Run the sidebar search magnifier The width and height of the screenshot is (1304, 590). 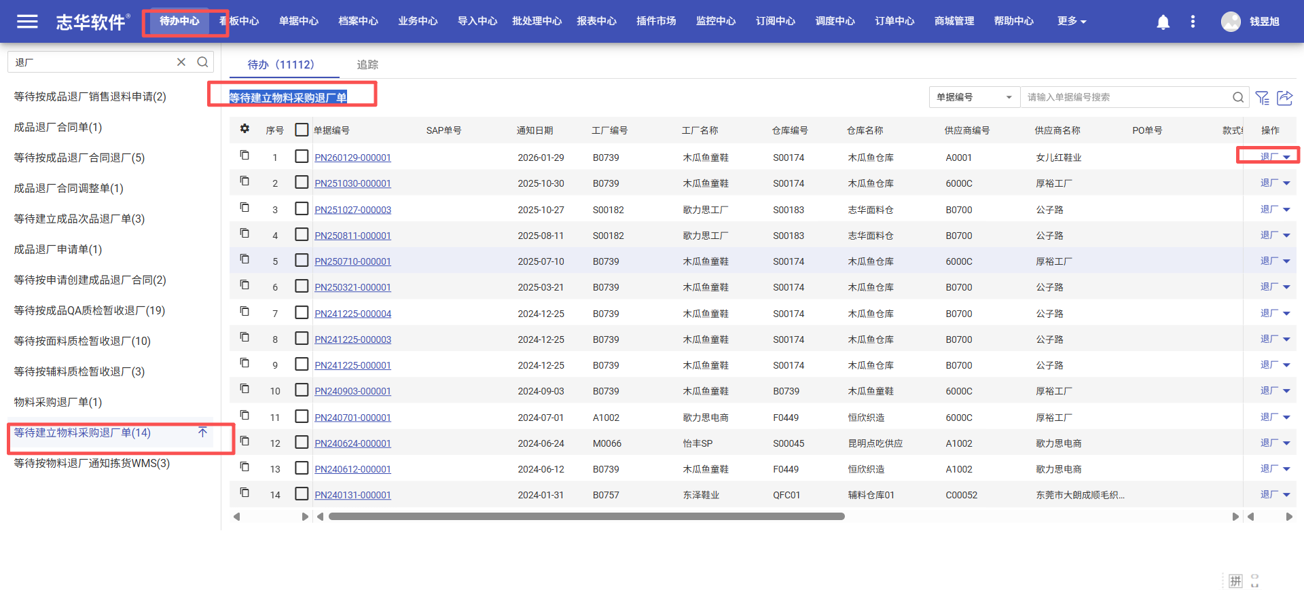[x=202, y=62]
